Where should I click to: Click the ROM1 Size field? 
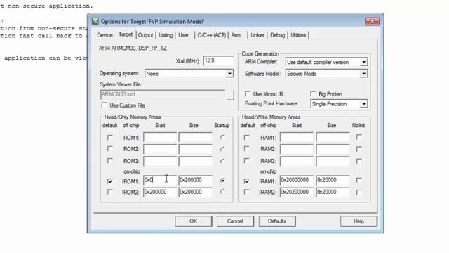[x=195, y=138]
